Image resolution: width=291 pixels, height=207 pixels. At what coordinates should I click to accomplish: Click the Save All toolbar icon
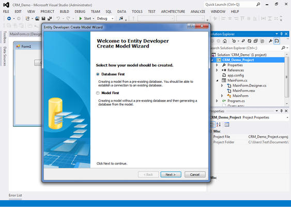[50, 19]
